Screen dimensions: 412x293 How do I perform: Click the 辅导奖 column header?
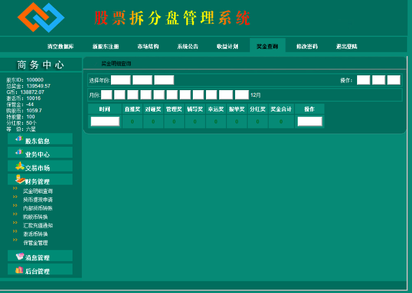[195, 109]
